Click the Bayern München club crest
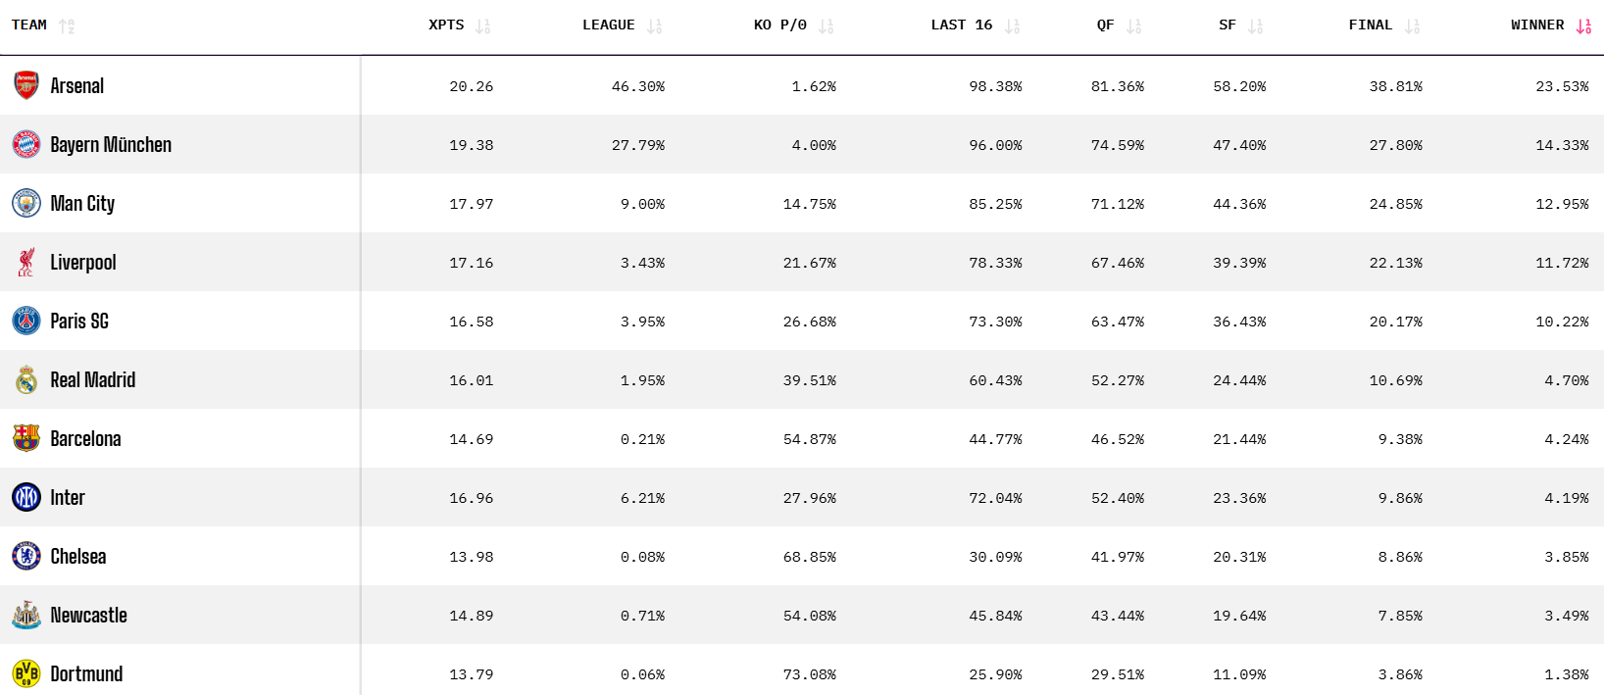1604x695 pixels. [x=26, y=144]
